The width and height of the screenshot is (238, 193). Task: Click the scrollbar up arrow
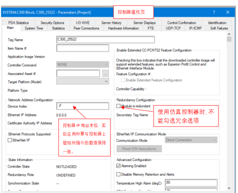click(x=229, y=34)
